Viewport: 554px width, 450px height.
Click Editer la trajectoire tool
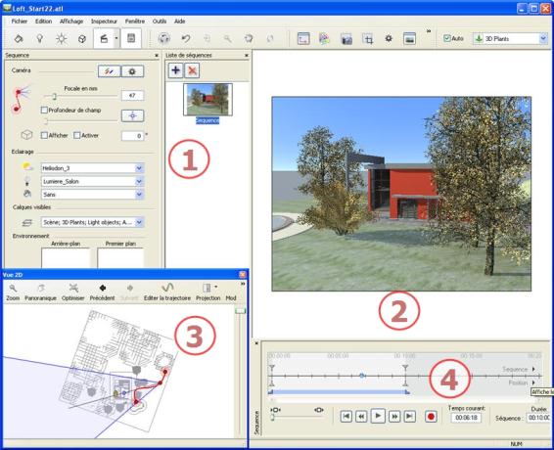coord(167,292)
